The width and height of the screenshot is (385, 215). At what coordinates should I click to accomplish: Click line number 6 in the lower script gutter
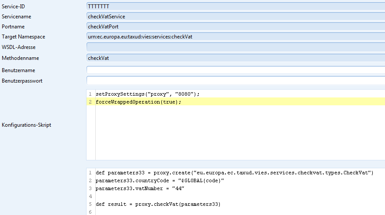pyautogui.click(x=90, y=212)
